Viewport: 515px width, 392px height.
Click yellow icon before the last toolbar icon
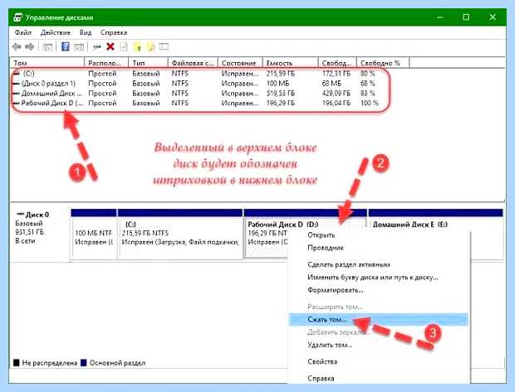click(x=150, y=47)
